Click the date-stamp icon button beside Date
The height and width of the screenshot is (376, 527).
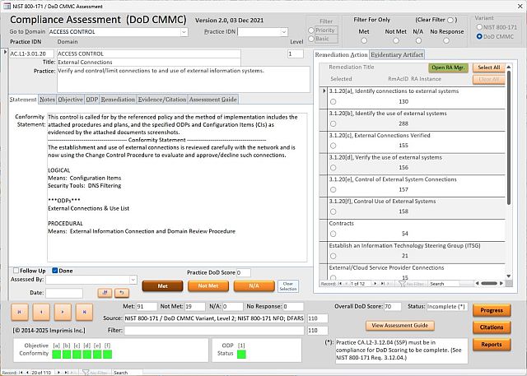click(x=105, y=293)
